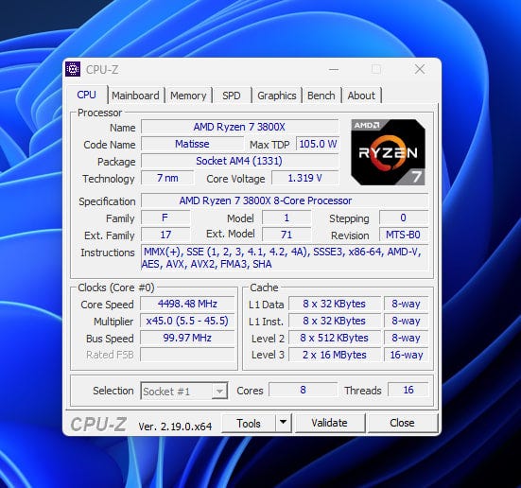Screen dimensions: 521x488
Task: Click the Instructions list text
Action: pos(285,258)
